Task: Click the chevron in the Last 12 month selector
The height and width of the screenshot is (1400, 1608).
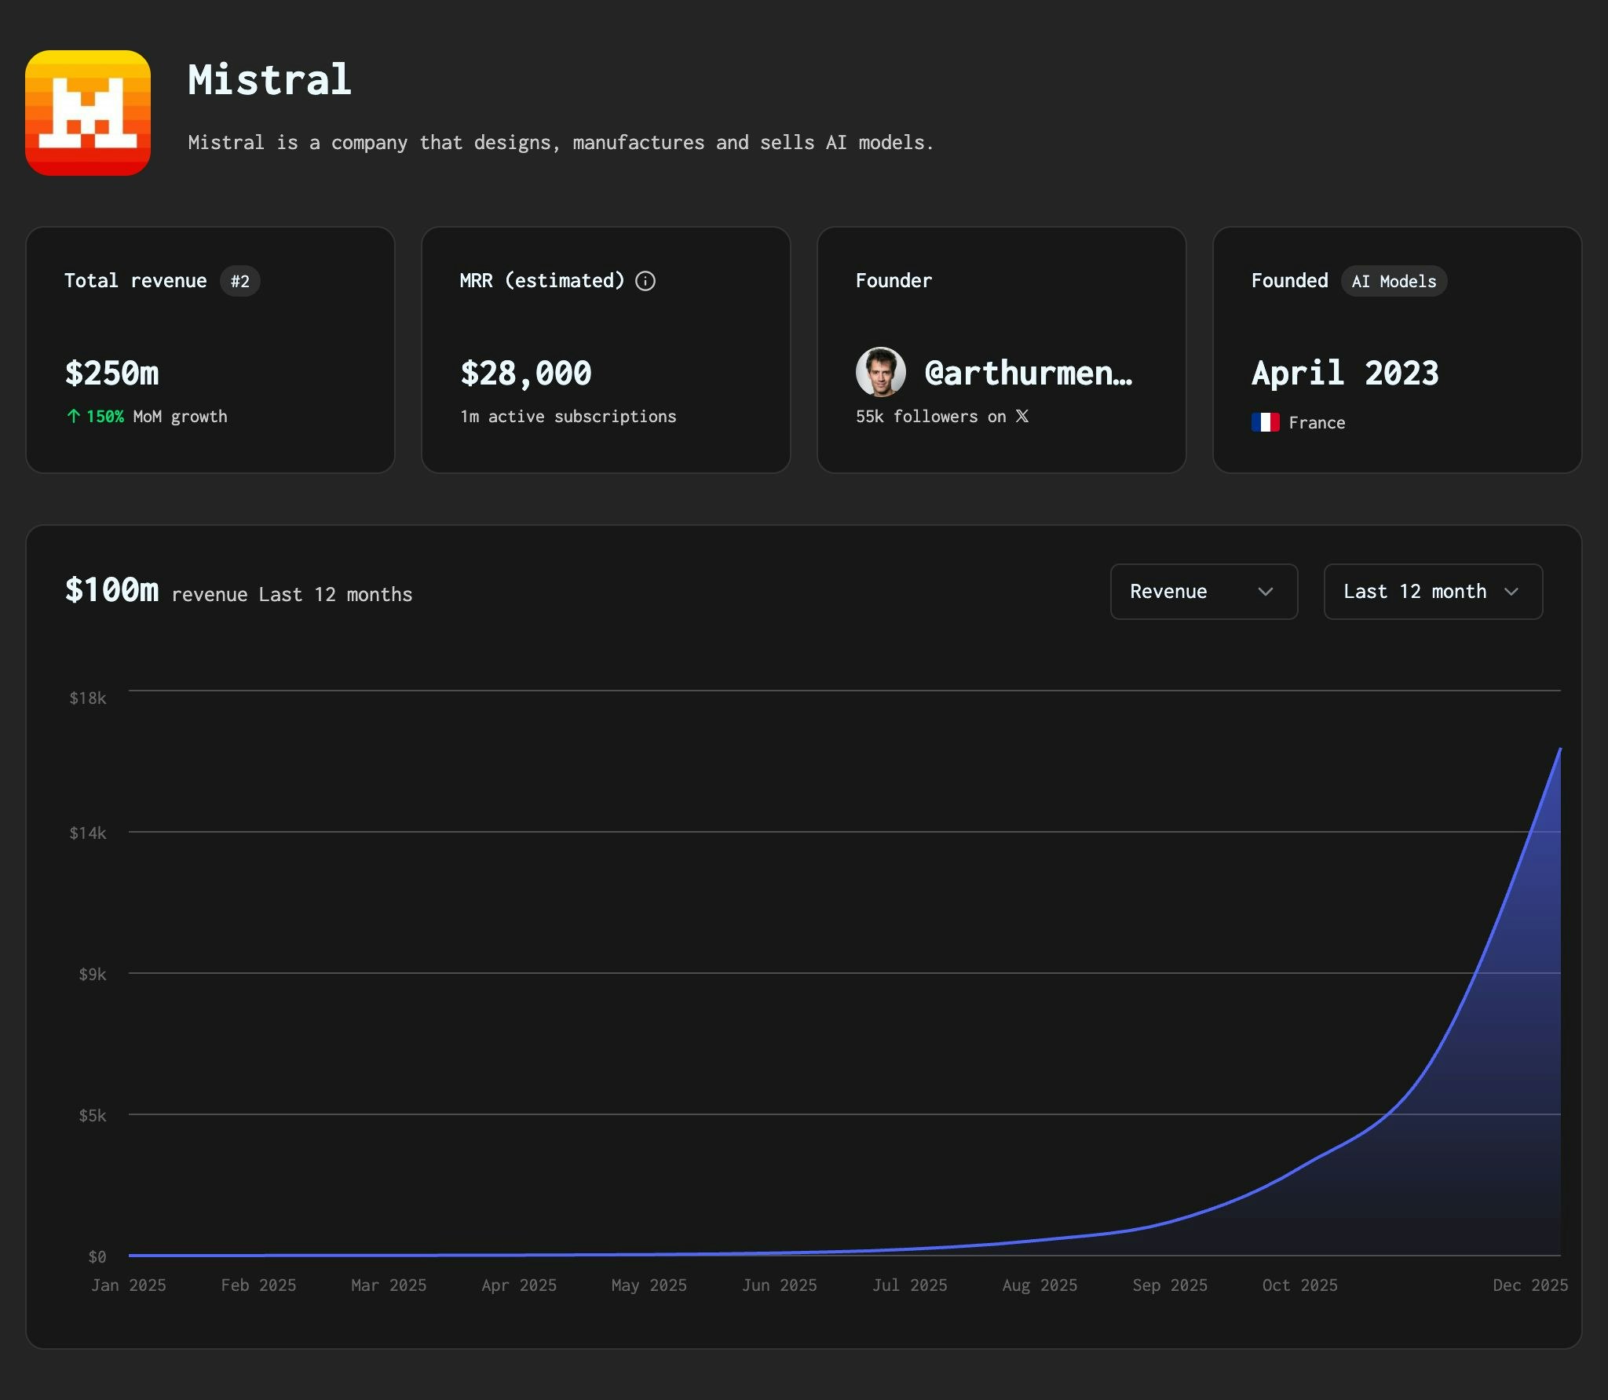Action: [1511, 592]
